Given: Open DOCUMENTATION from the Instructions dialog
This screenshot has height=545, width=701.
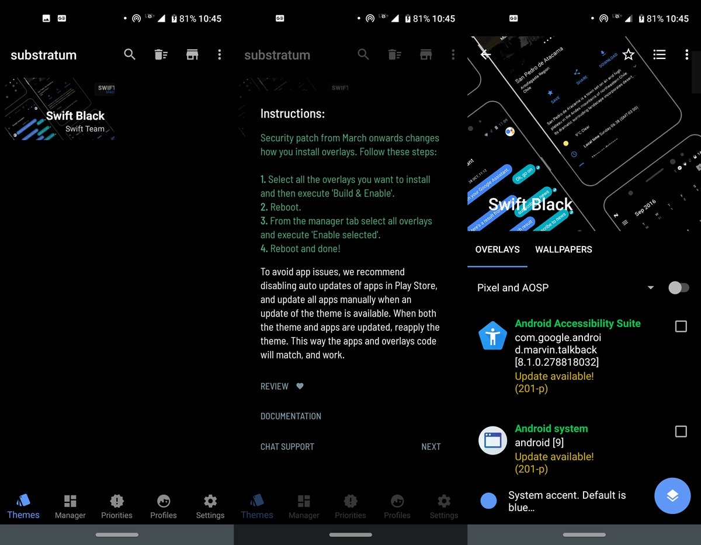Looking at the screenshot, I should pos(291,416).
